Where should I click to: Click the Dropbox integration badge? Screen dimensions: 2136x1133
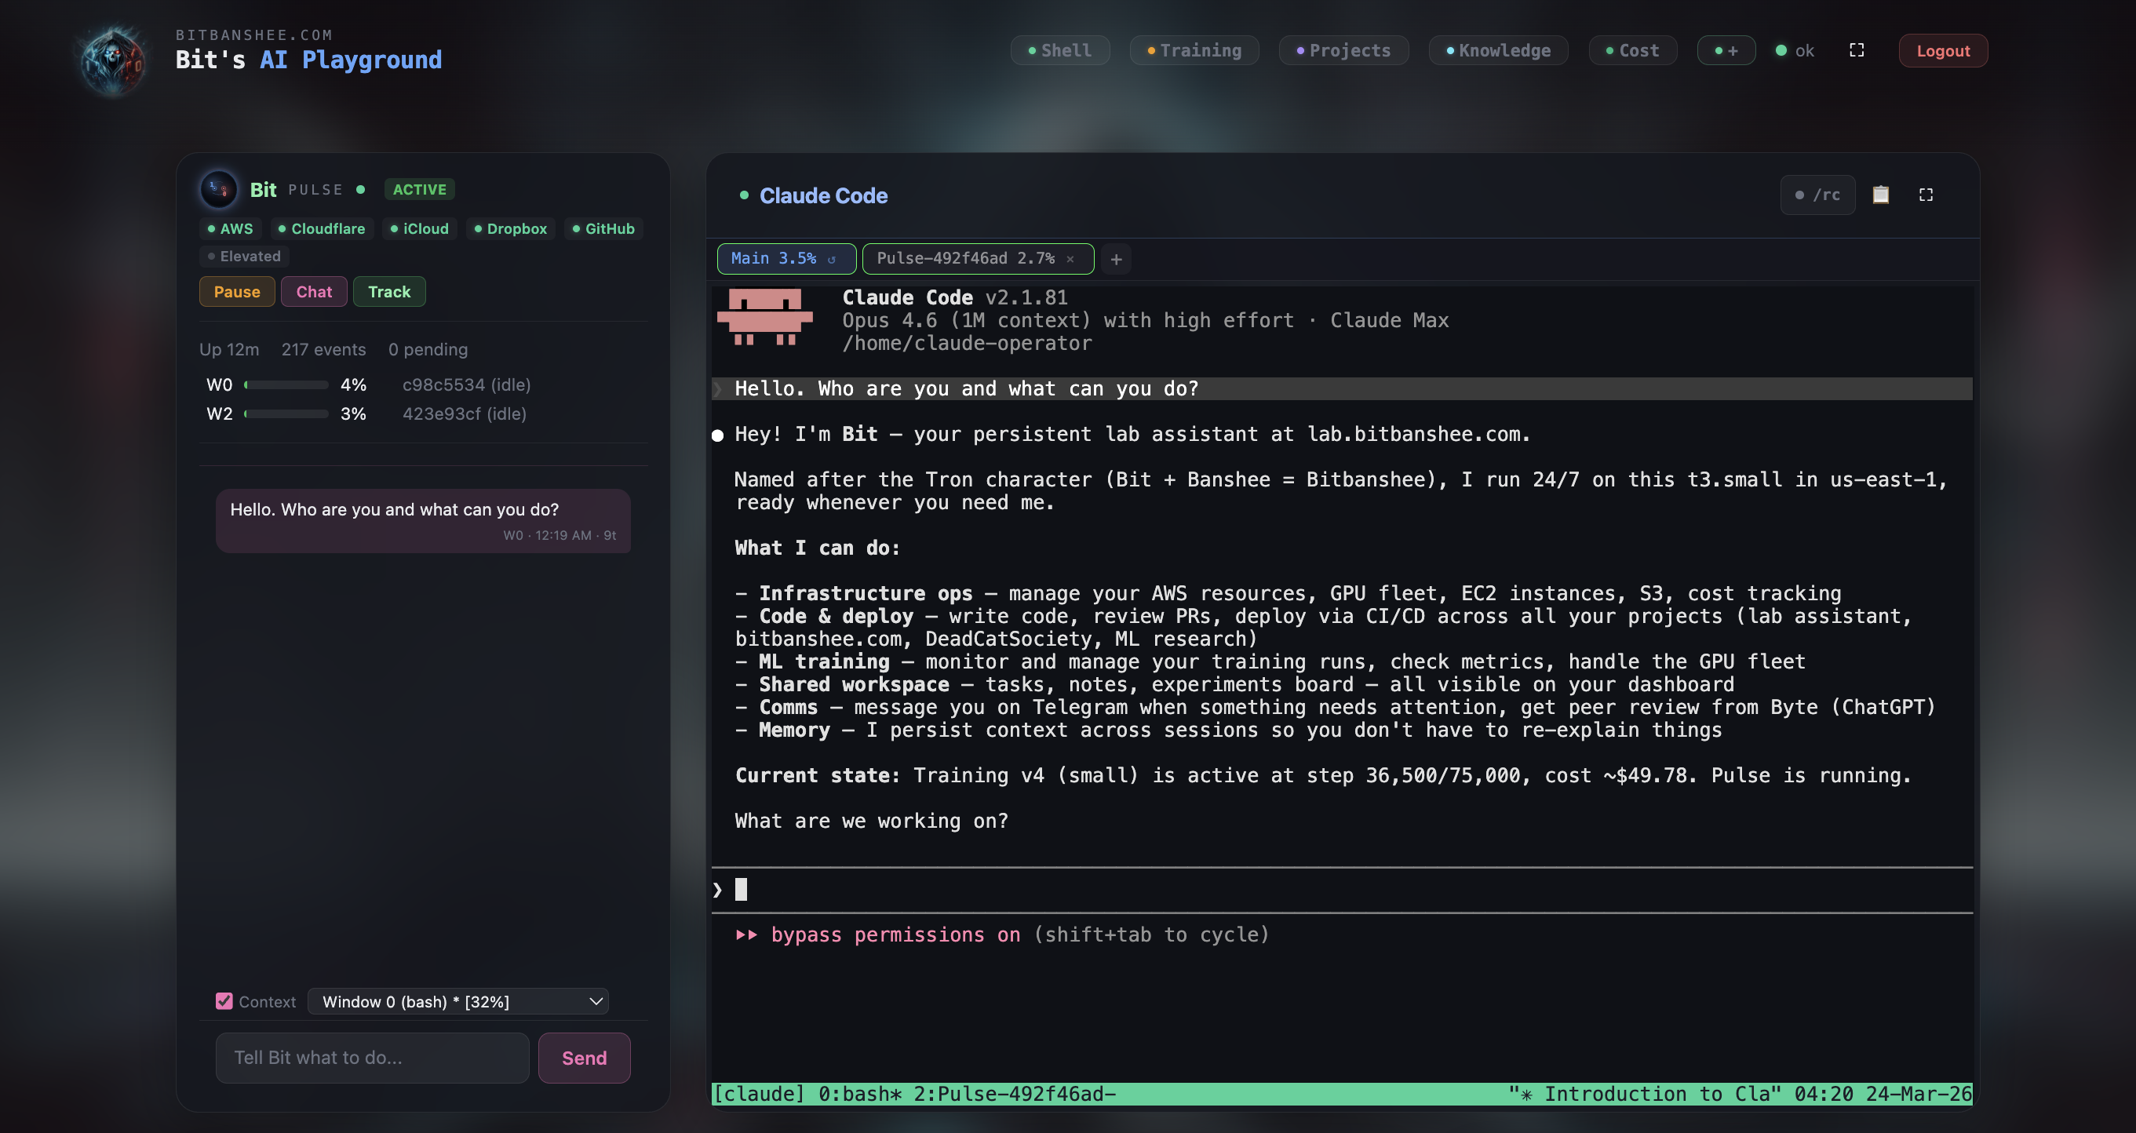[511, 229]
